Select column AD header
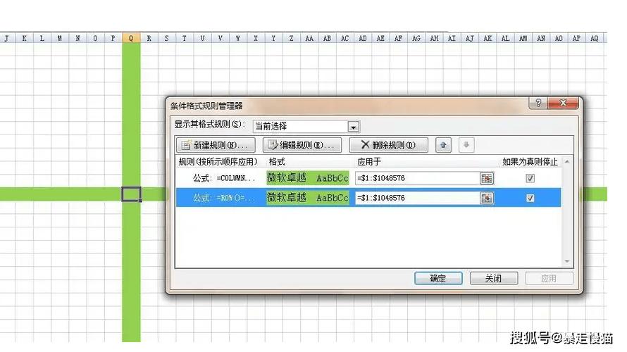 point(363,38)
